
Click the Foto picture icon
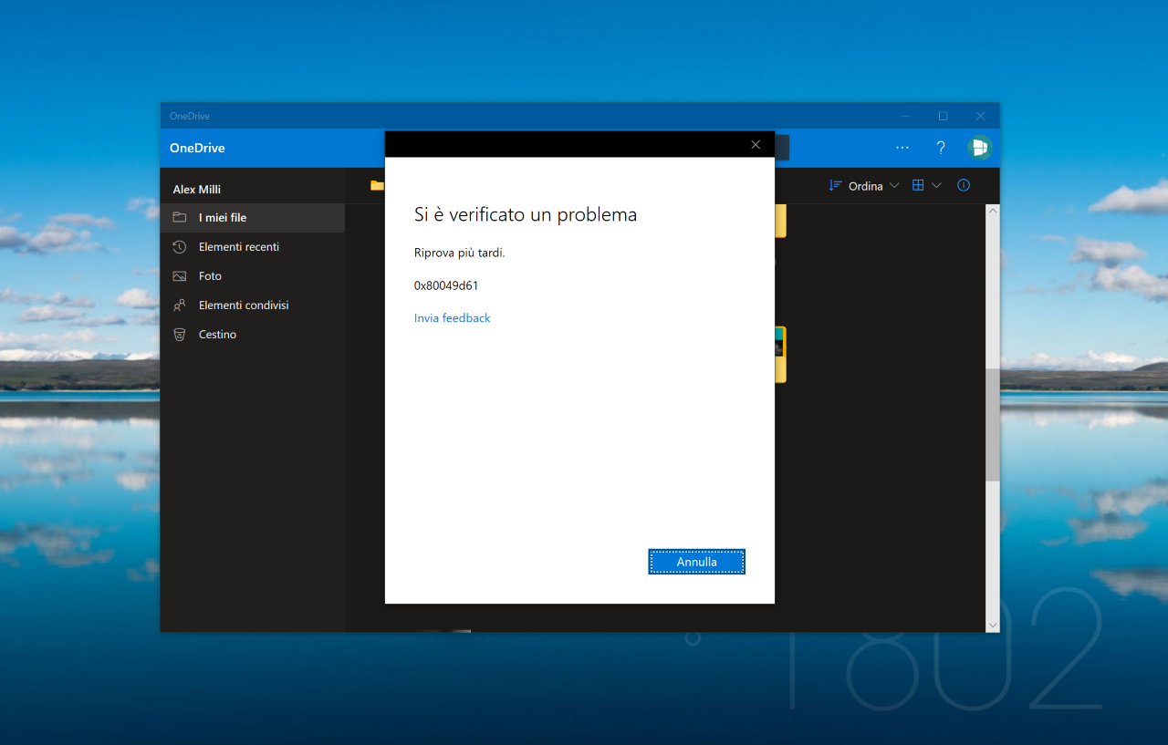[x=180, y=276]
